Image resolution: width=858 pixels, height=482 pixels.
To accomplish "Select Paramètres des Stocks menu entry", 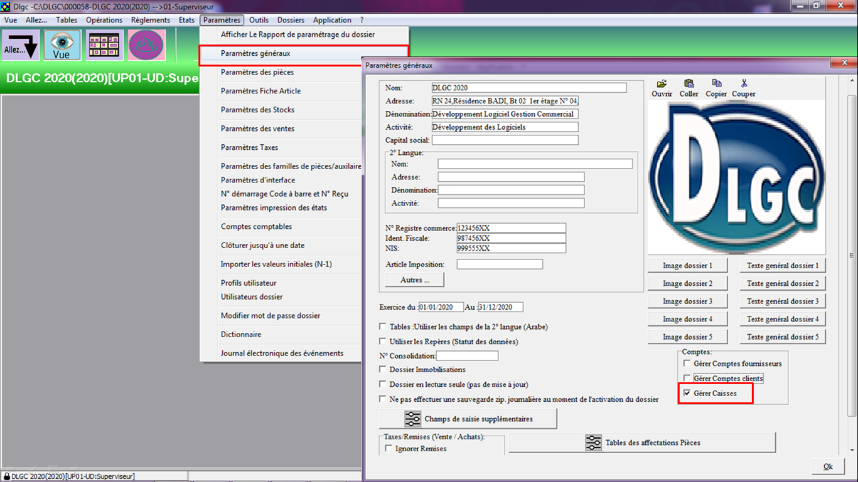I will pyautogui.click(x=257, y=110).
